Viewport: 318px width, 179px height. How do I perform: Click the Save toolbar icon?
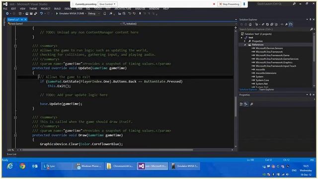point(31,13)
